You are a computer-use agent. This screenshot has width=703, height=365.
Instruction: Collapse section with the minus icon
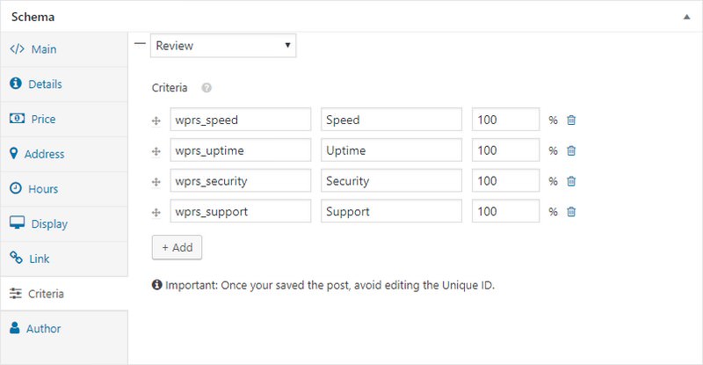pos(140,44)
